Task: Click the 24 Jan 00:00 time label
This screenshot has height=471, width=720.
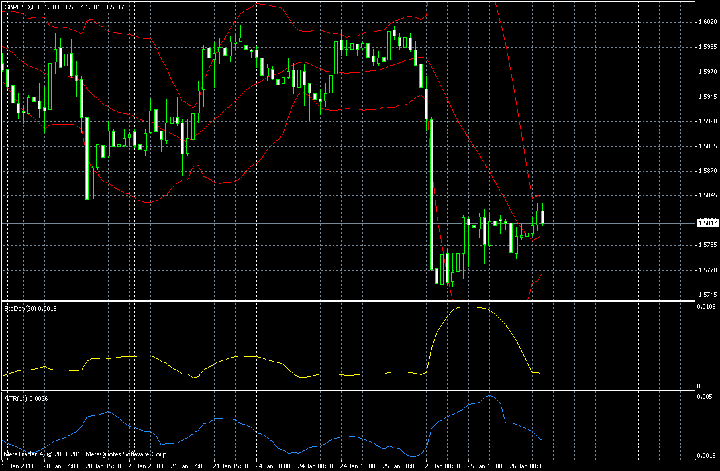Action: (x=273, y=466)
